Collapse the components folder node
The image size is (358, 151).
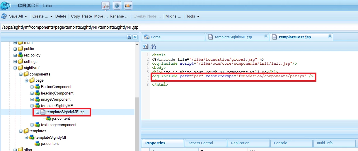tap(21, 74)
